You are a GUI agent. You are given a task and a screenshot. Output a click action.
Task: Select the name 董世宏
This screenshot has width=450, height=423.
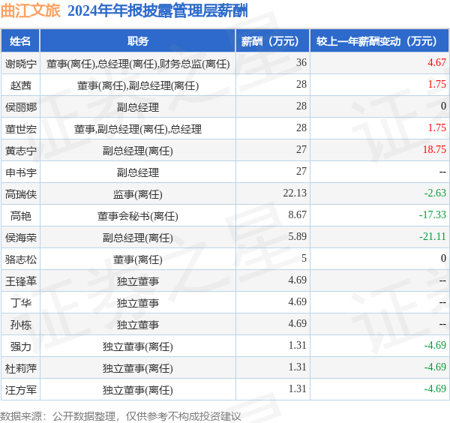[21, 129]
